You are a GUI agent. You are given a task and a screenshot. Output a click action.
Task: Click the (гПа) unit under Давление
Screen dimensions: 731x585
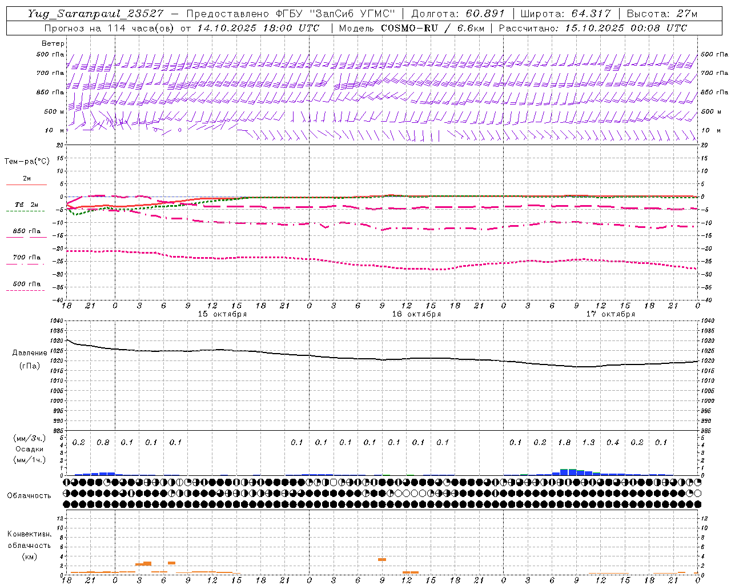(29, 366)
